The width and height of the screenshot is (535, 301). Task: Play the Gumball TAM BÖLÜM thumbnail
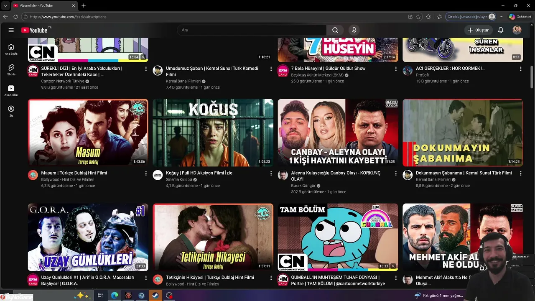click(x=338, y=237)
